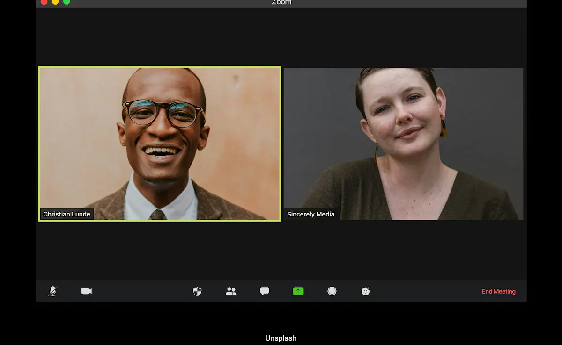562x345 pixels.
Task: Start recording with the Record icon
Action: click(x=332, y=291)
